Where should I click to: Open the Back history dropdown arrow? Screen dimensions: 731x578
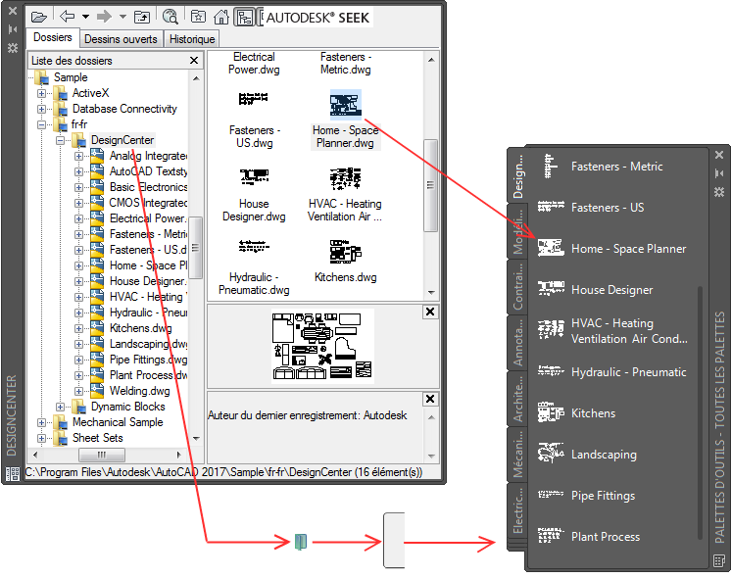[x=86, y=17]
